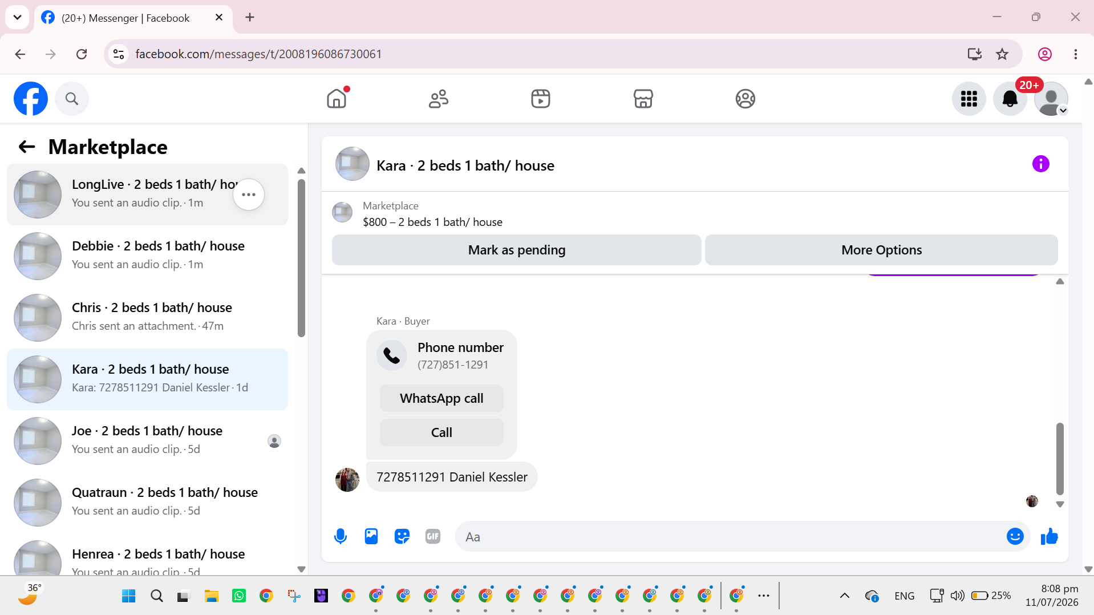The height and width of the screenshot is (615, 1094).
Task: Click the conversation list scrollbar thumb
Action: pos(301,258)
